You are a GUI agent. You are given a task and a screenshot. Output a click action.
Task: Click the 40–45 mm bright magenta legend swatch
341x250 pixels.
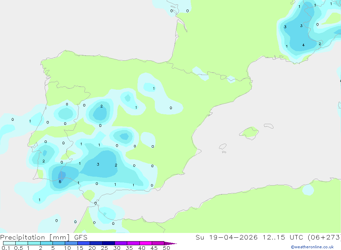[146, 243]
